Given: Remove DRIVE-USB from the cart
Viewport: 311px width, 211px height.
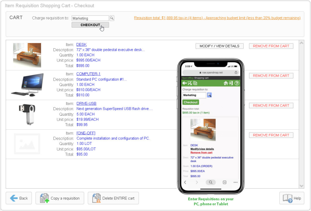Looking at the screenshot, I should click(x=271, y=105).
